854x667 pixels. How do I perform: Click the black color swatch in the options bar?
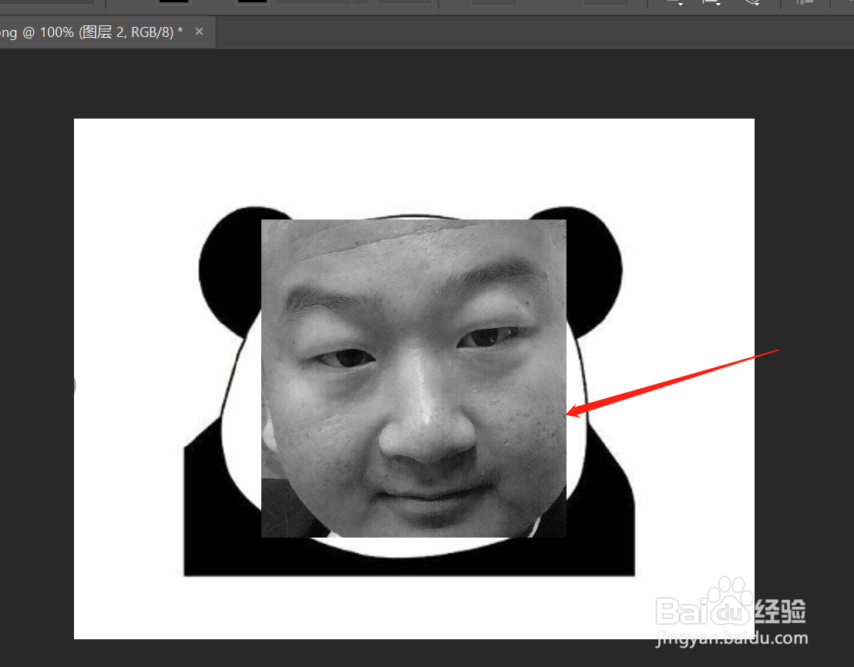click(x=173, y=2)
